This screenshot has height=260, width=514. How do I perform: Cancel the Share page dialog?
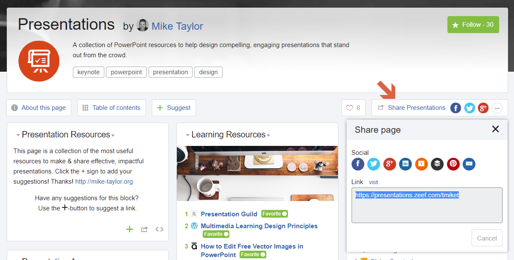coord(486,238)
